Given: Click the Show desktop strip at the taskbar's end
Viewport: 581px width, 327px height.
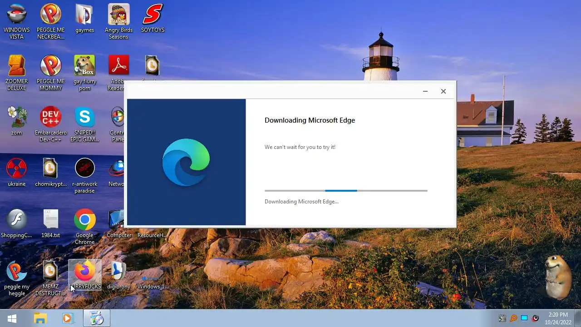Looking at the screenshot, I should click(577, 318).
